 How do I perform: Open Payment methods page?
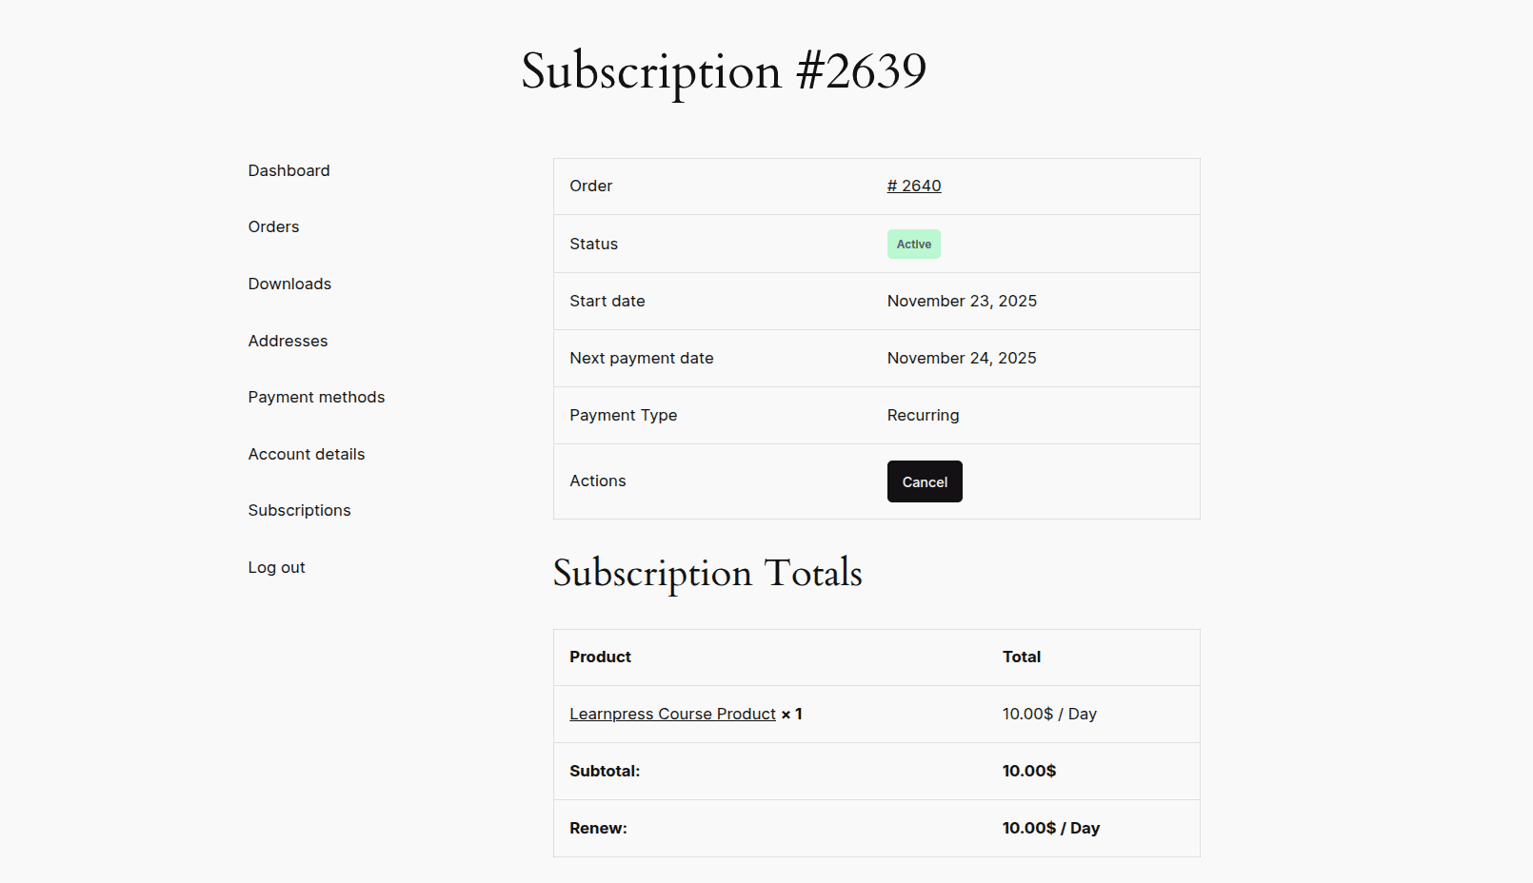(316, 397)
